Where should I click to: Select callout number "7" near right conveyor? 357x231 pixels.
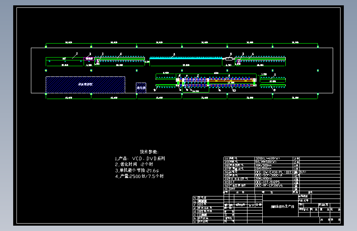click(275, 74)
